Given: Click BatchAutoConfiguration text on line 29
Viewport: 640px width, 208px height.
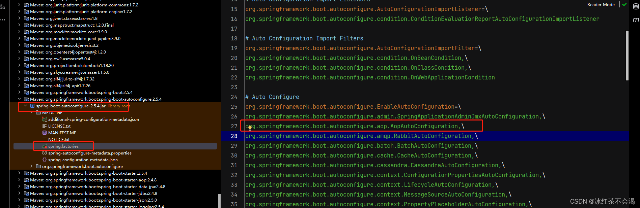Looking at the screenshot, I should [x=434, y=146].
